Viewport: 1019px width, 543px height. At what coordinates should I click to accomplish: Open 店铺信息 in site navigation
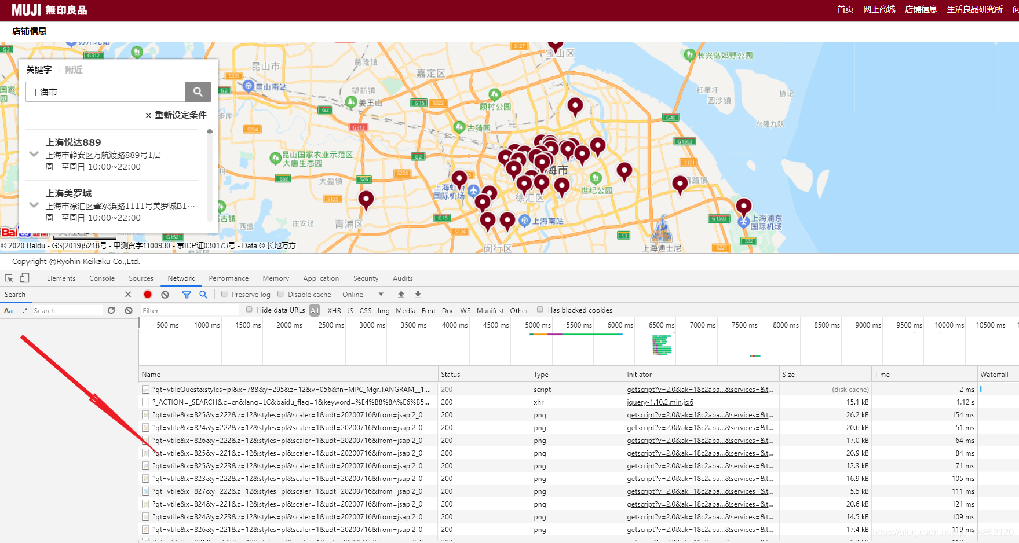coord(921,9)
